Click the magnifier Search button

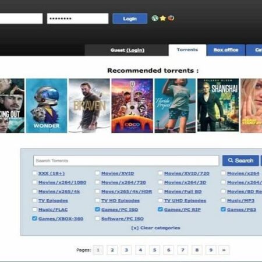[240, 161]
